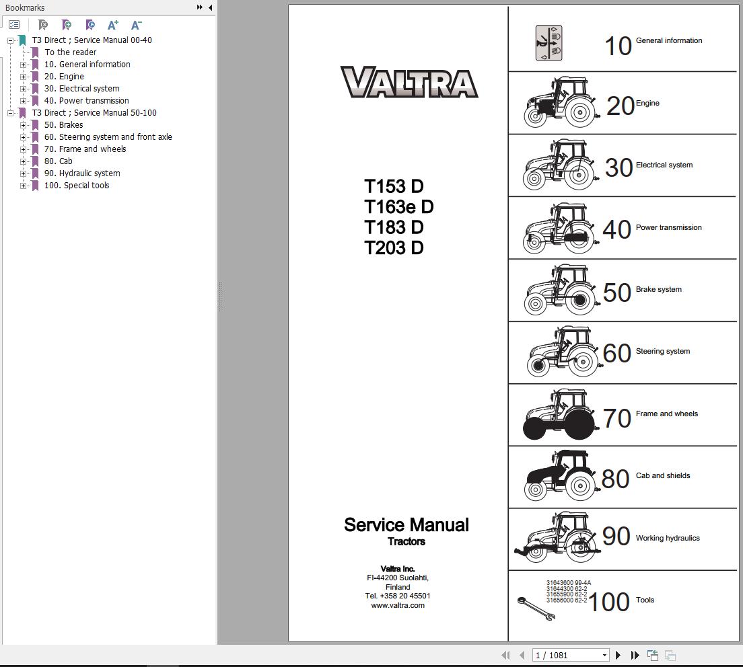Image resolution: width=743 pixels, height=667 pixels.
Task: Click the add new bookmark icon
Action: (x=67, y=25)
